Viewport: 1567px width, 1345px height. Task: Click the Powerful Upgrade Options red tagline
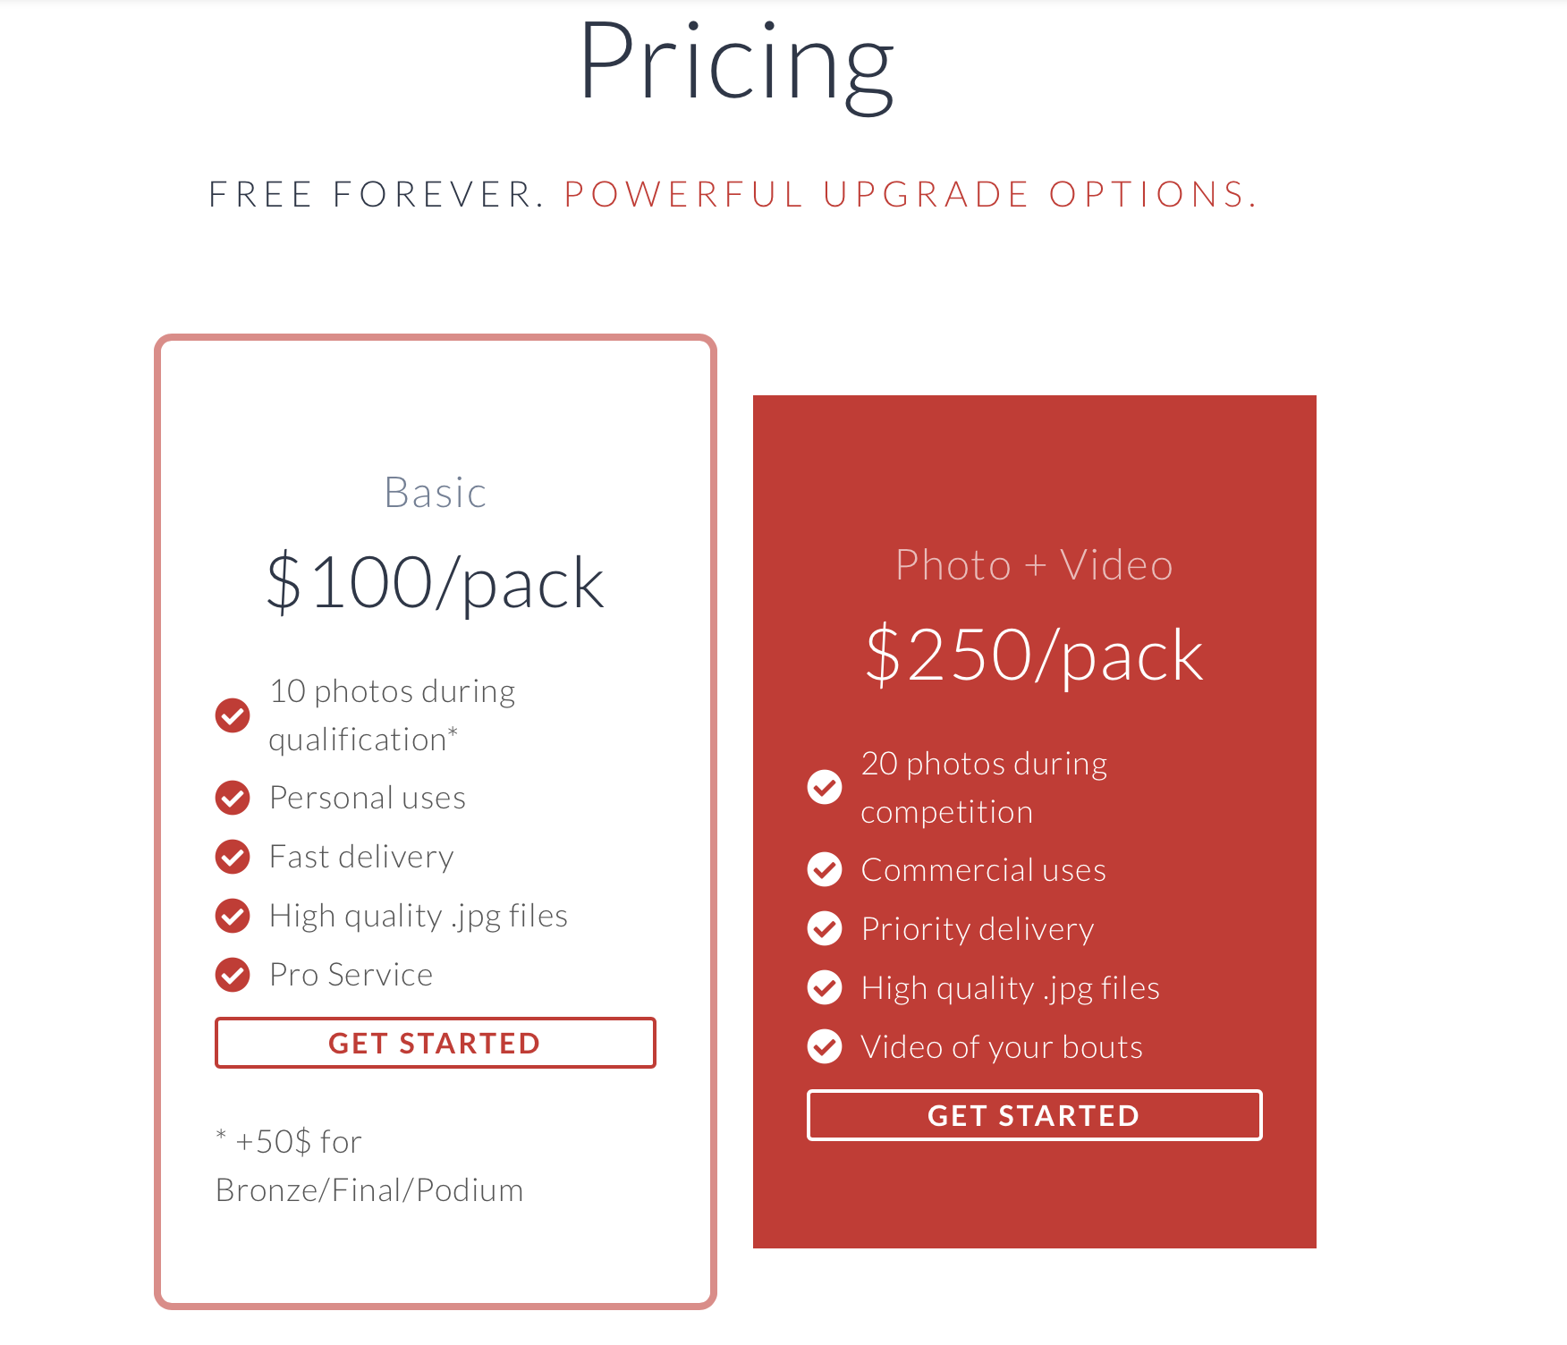pyautogui.click(x=911, y=195)
